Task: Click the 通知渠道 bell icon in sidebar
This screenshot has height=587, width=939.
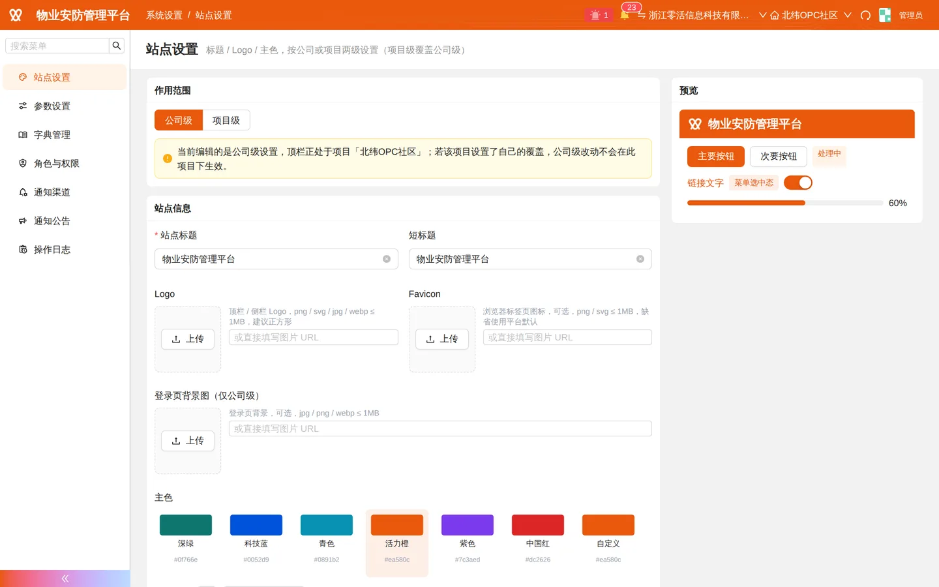Action: point(23,192)
